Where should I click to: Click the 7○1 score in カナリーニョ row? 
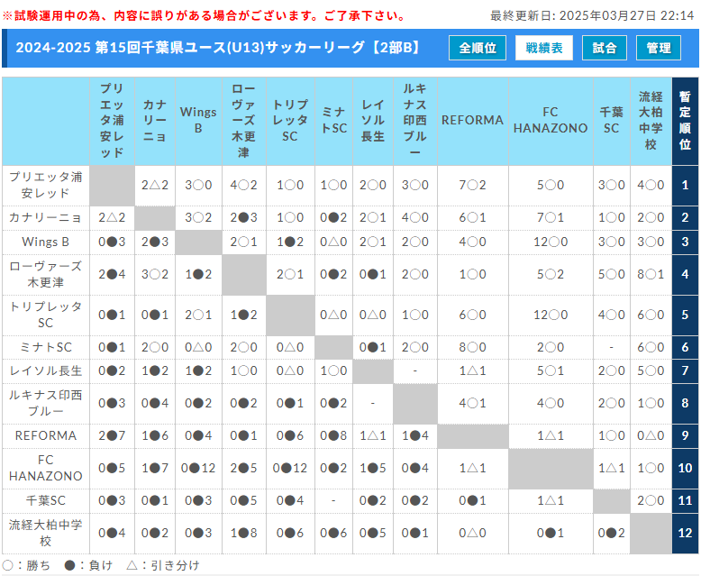551,218
